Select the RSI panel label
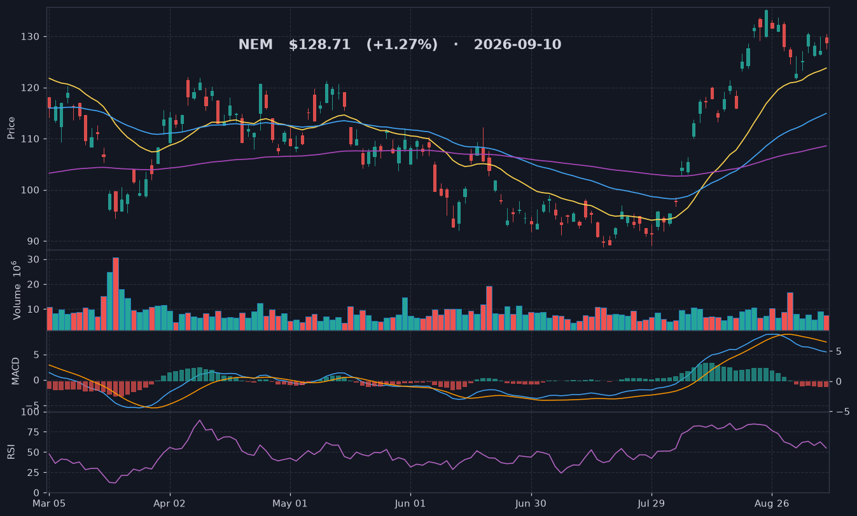Viewport: 857px width, 516px height. pyautogui.click(x=11, y=452)
